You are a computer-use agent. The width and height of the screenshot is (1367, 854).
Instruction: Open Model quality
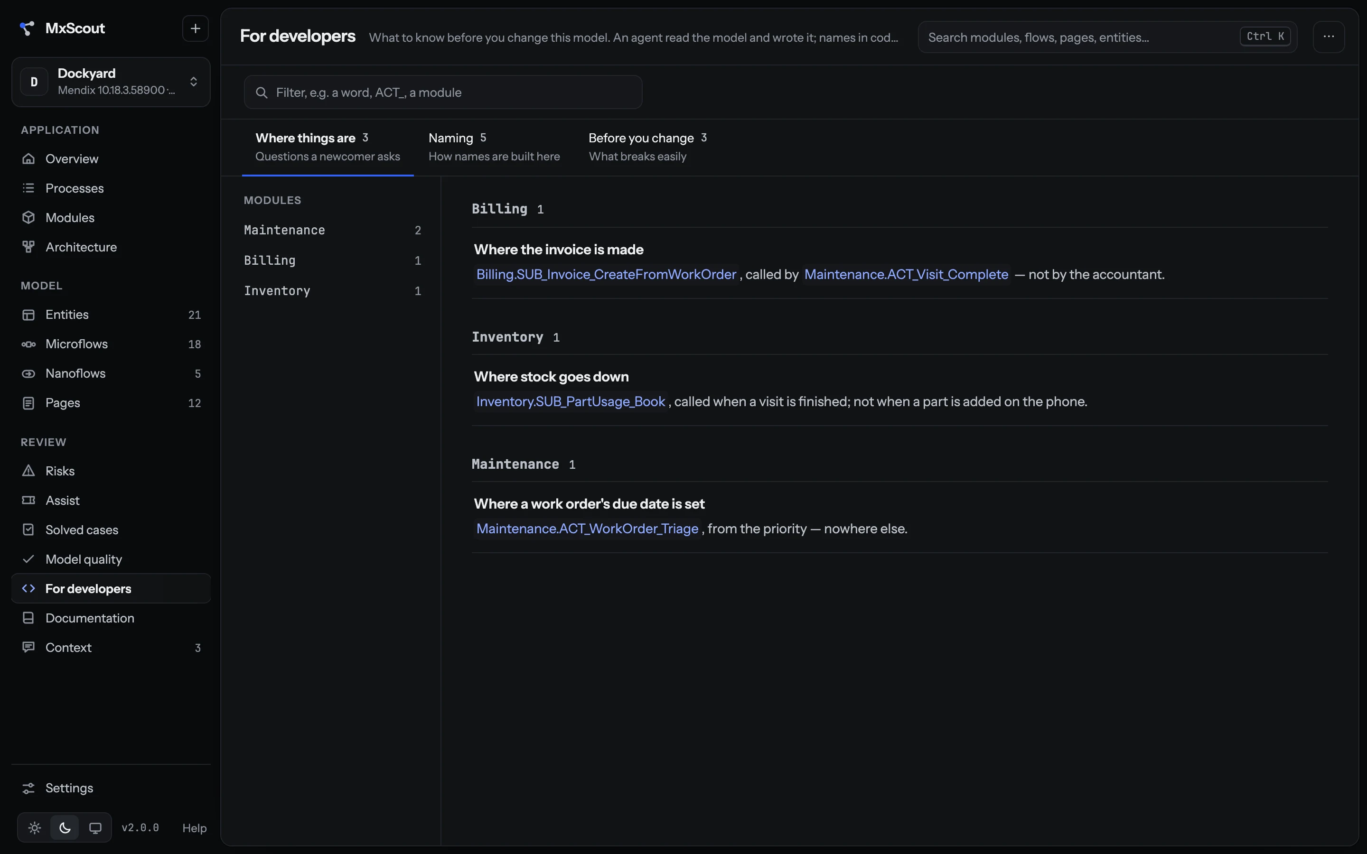(x=111, y=559)
